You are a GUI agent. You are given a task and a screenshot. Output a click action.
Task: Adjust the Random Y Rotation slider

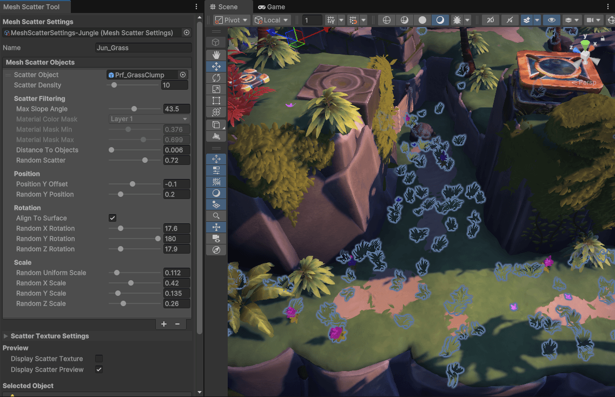(134, 239)
